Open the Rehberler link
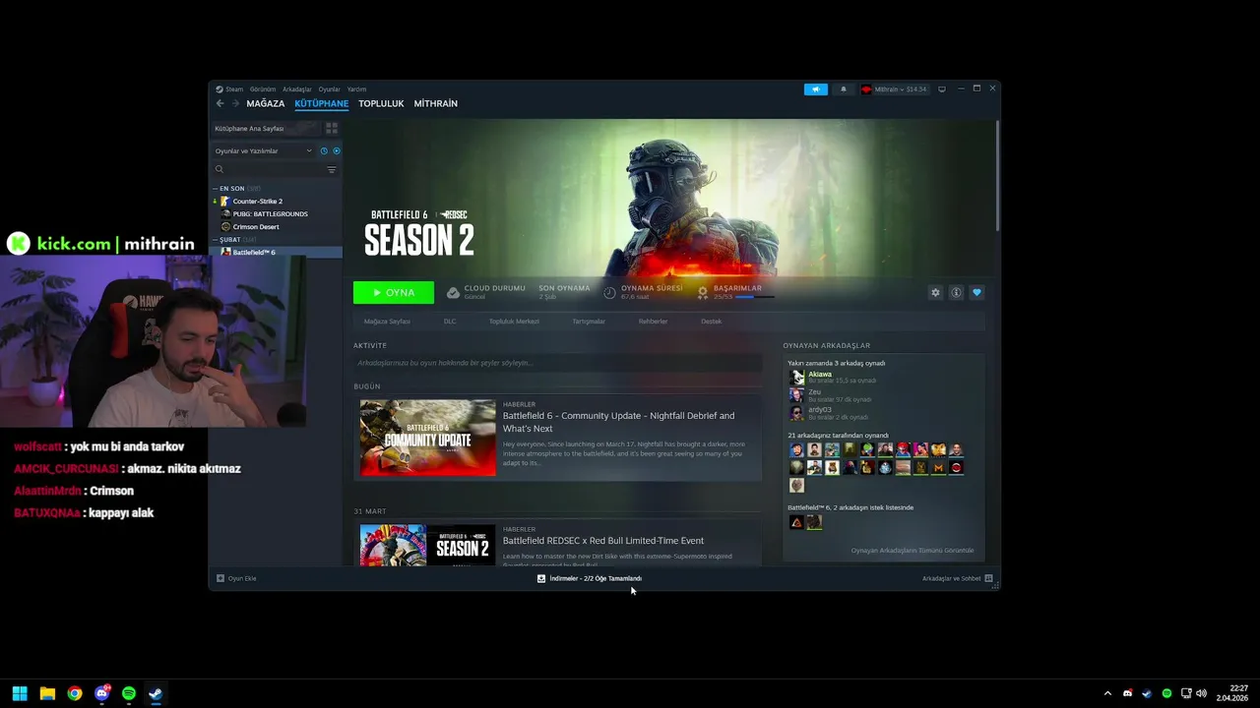 pyautogui.click(x=653, y=322)
